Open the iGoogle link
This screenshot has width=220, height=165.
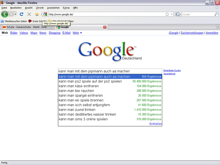pyautogui.click(x=173, y=33)
